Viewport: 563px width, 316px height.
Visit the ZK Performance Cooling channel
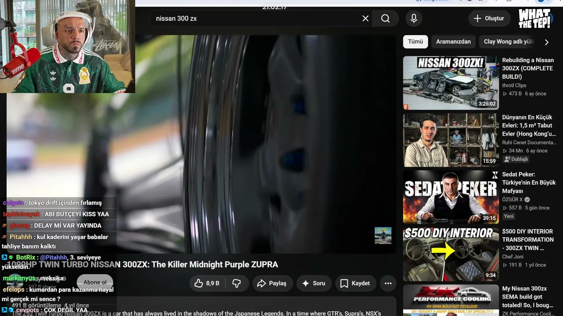click(528, 313)
